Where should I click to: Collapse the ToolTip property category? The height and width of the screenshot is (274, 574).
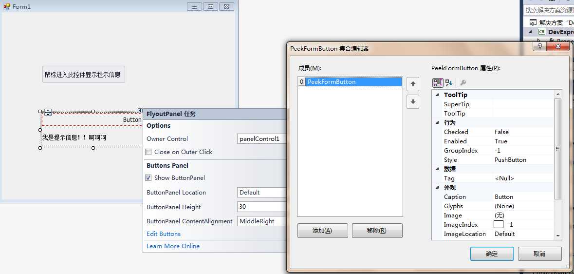pos(437,95)
